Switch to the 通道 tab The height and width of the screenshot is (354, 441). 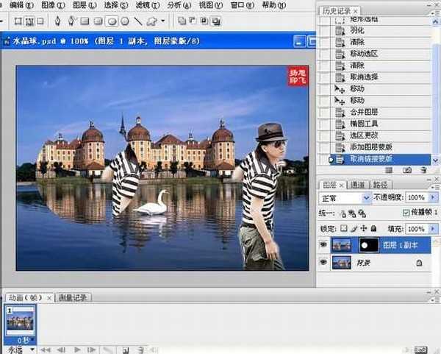point(358,185)
